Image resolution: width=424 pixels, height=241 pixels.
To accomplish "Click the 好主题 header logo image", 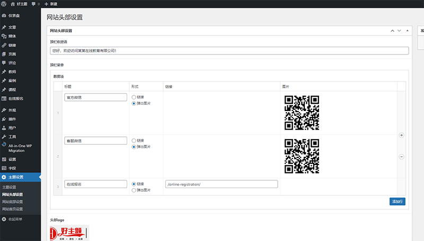I will [69, 233].
